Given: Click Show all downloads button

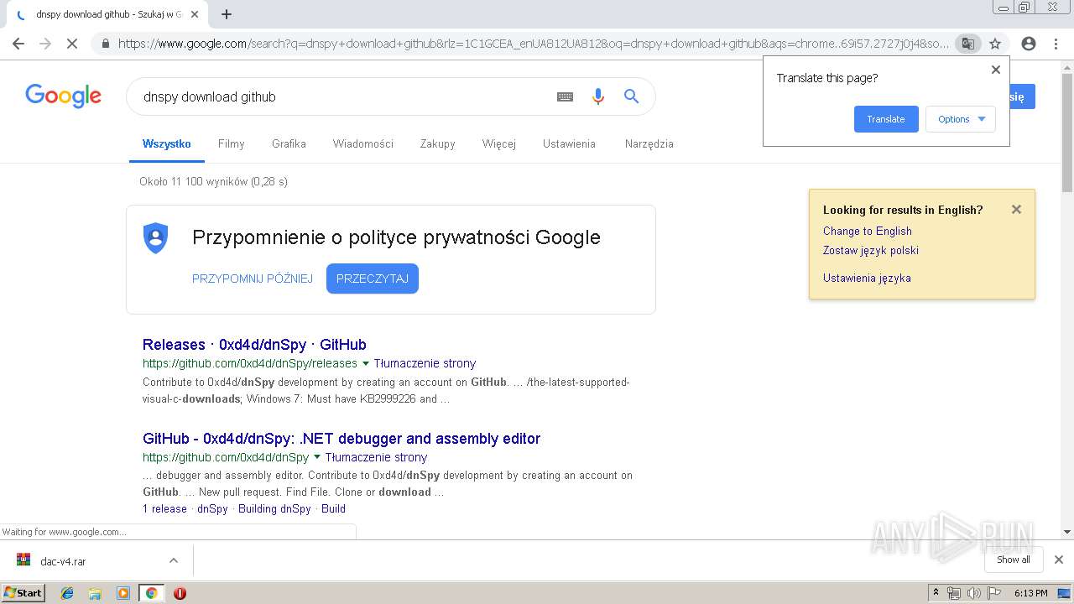Looking at the screenshot, I should click(1014, 560).
